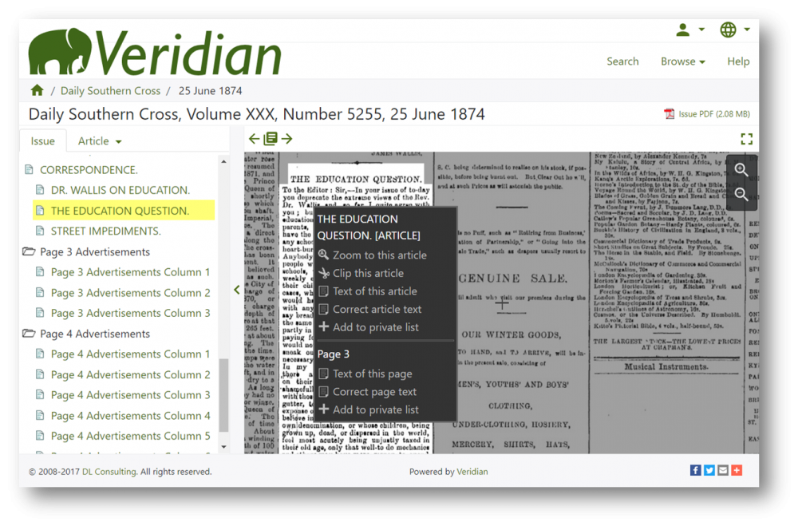Click the Veridian elephant logo

click(155, 53)
